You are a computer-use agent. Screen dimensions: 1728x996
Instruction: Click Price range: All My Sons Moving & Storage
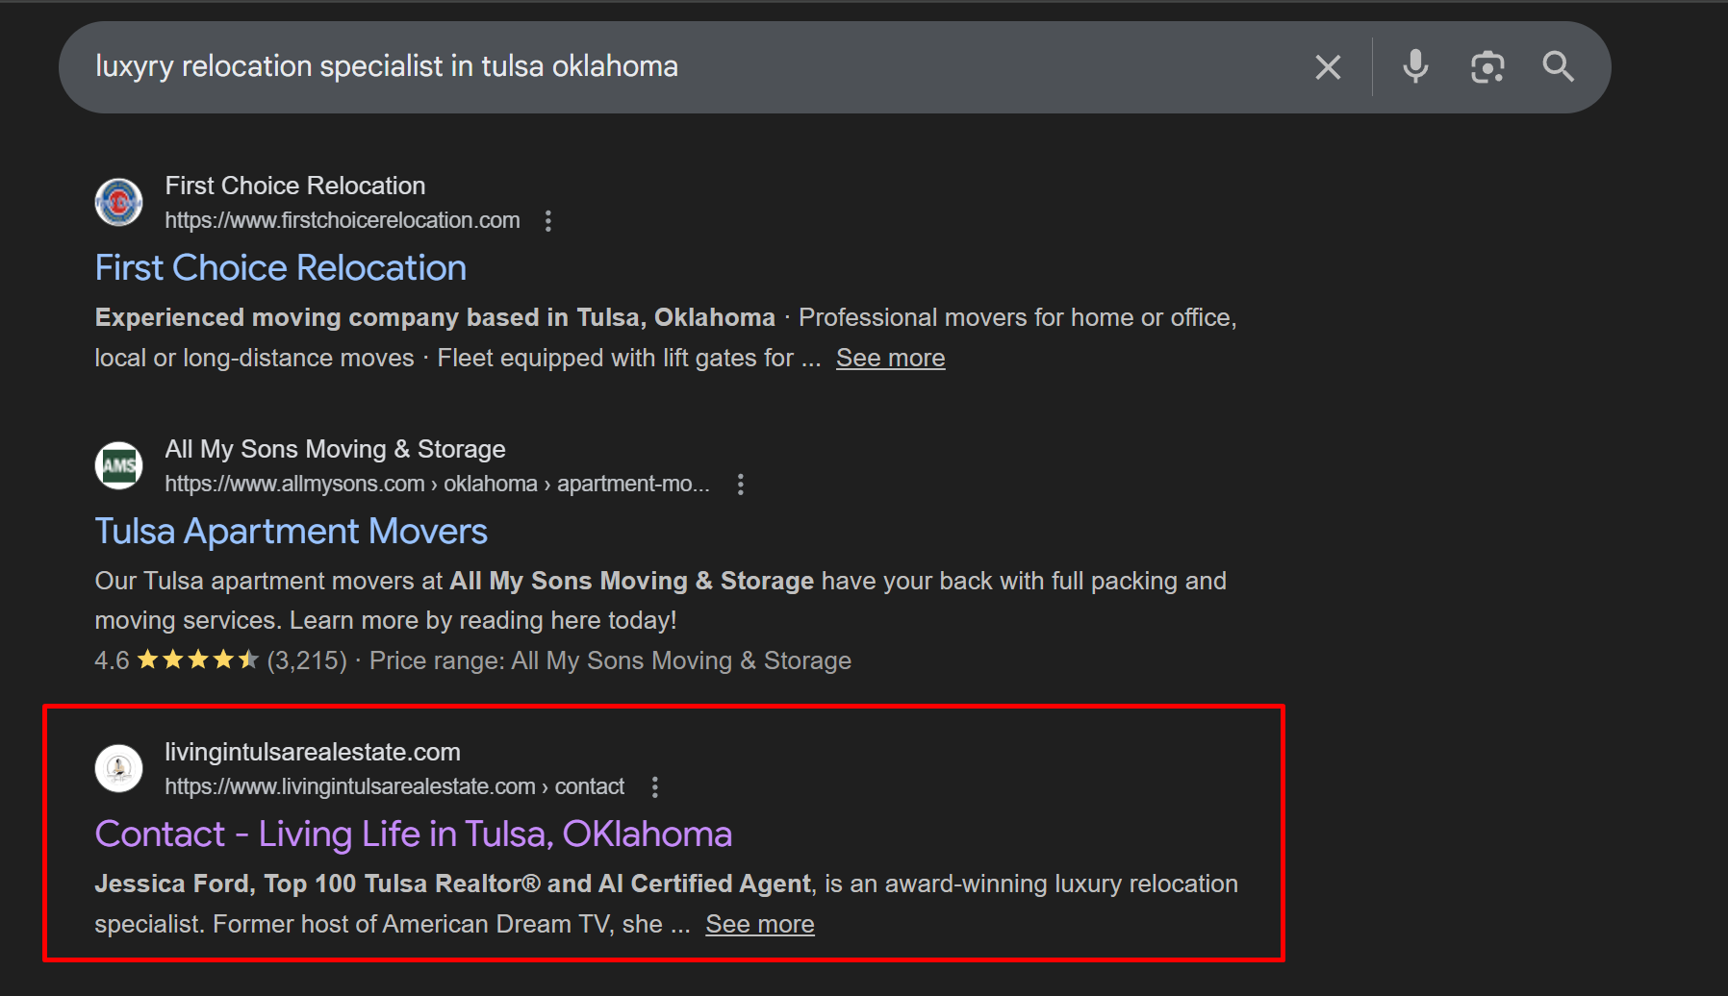611,660
